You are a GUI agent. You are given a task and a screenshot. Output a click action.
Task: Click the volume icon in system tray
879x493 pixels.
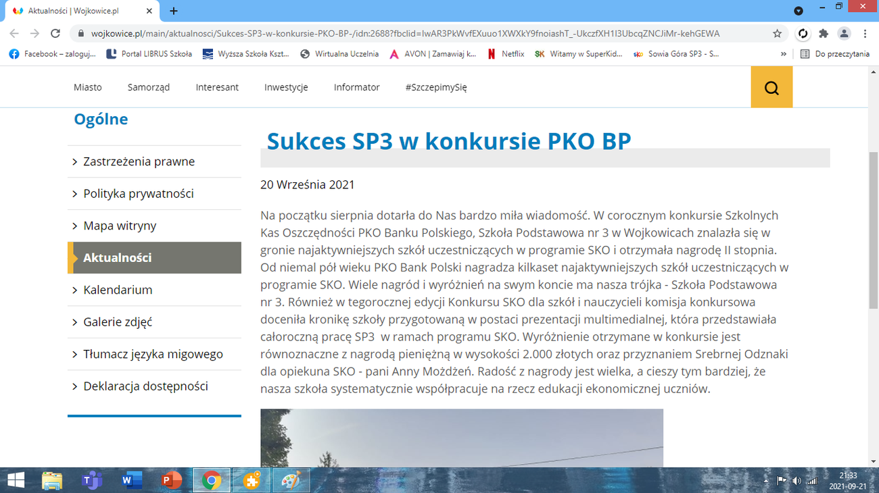tap(796, 481)
